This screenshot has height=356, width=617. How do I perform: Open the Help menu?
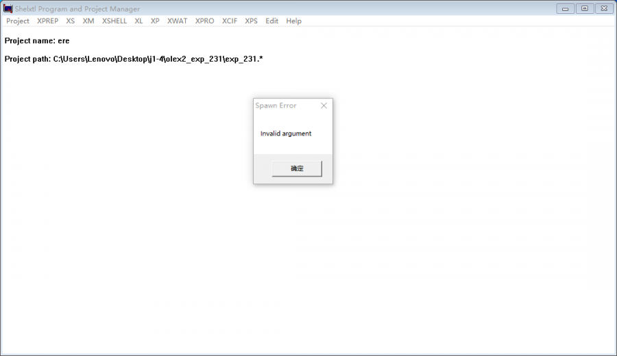[293, 21]
